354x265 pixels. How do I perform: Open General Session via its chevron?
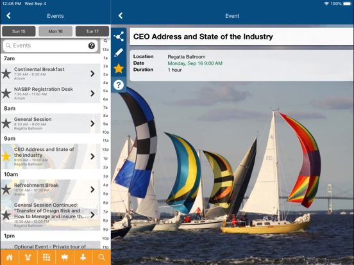92,124
